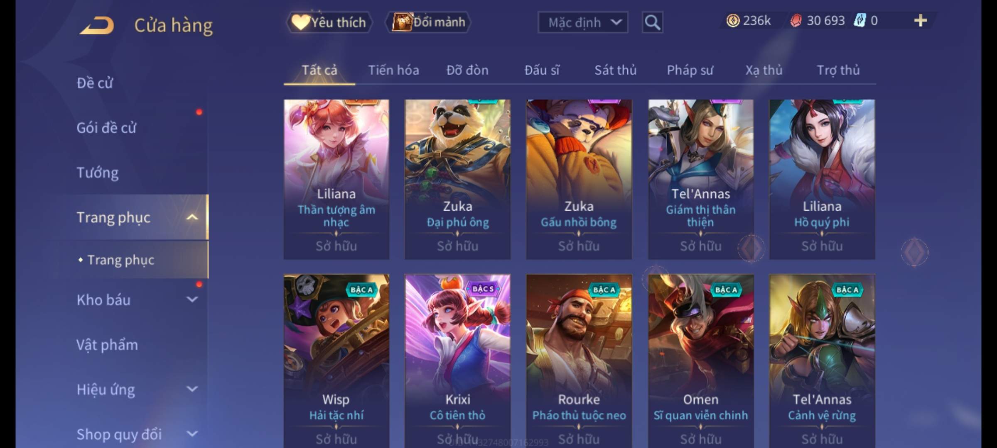This screenshot has width=997, height=448.
Task: Tap the plus icon to add currency
Action: pos(921,21)
